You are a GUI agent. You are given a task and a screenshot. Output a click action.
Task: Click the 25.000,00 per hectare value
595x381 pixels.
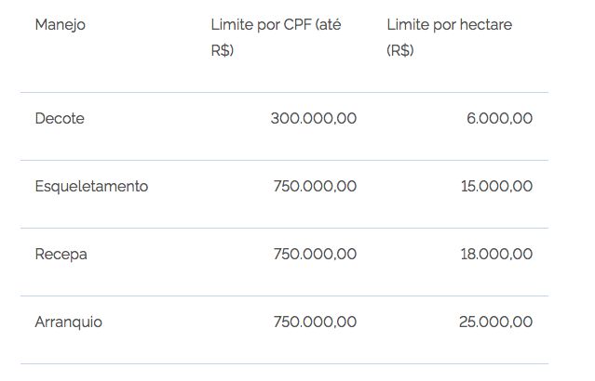[495, 322]
